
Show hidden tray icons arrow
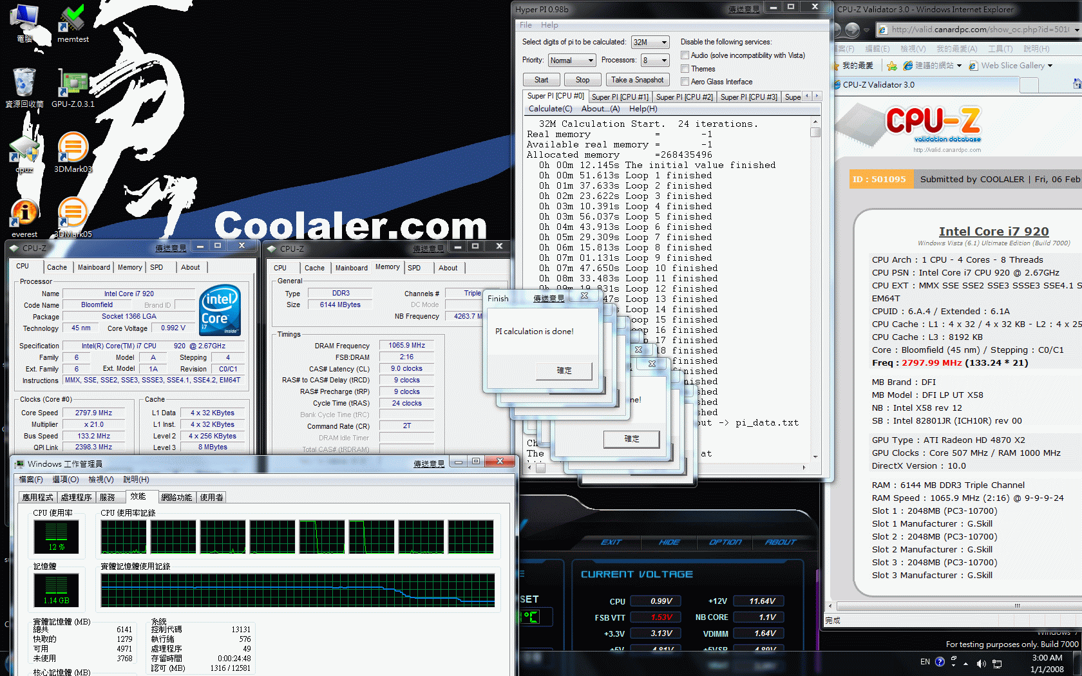point(965,662)
